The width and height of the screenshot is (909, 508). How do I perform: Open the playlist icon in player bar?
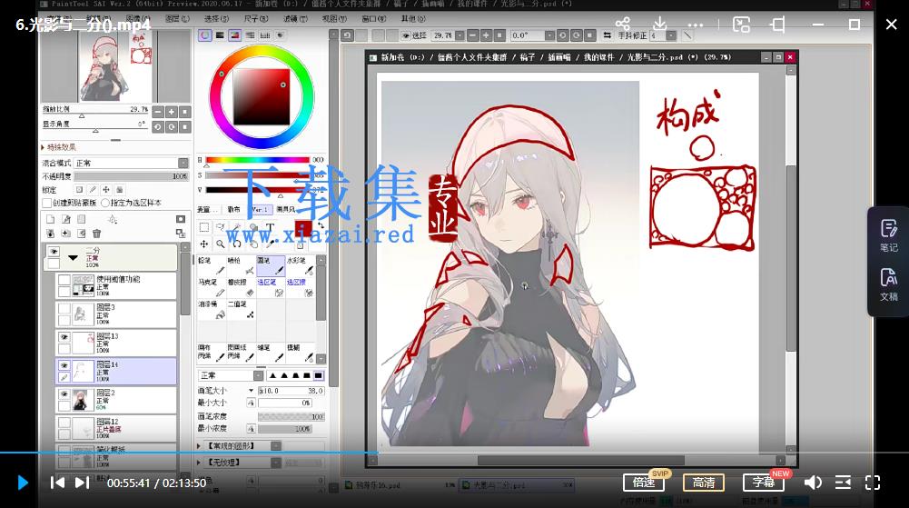tap(843, 483)
